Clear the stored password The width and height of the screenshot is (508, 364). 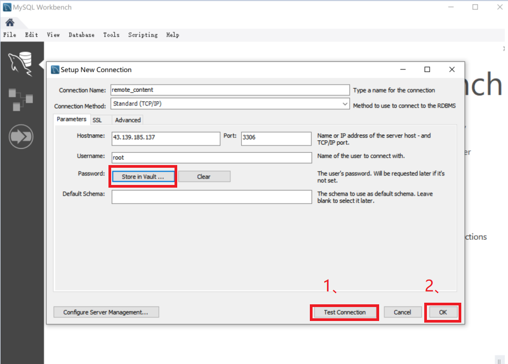tap(204, 176)
